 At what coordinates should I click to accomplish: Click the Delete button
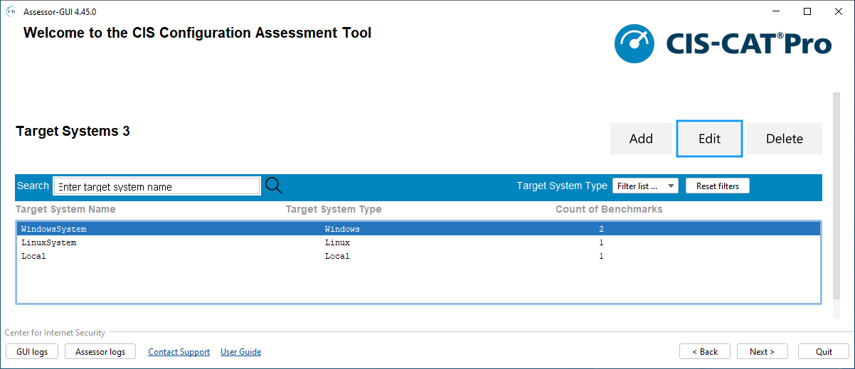click(784, 139)
